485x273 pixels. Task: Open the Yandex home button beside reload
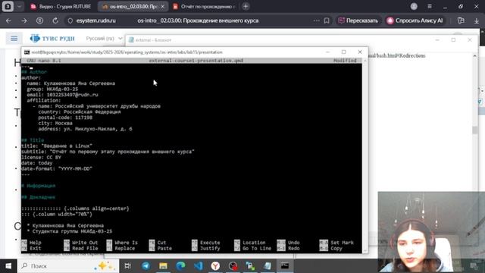[x=39, y=20]
